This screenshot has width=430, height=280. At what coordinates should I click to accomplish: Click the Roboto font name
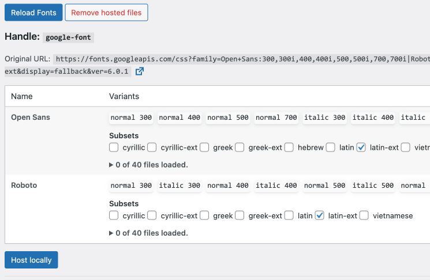tap(24, 186)
